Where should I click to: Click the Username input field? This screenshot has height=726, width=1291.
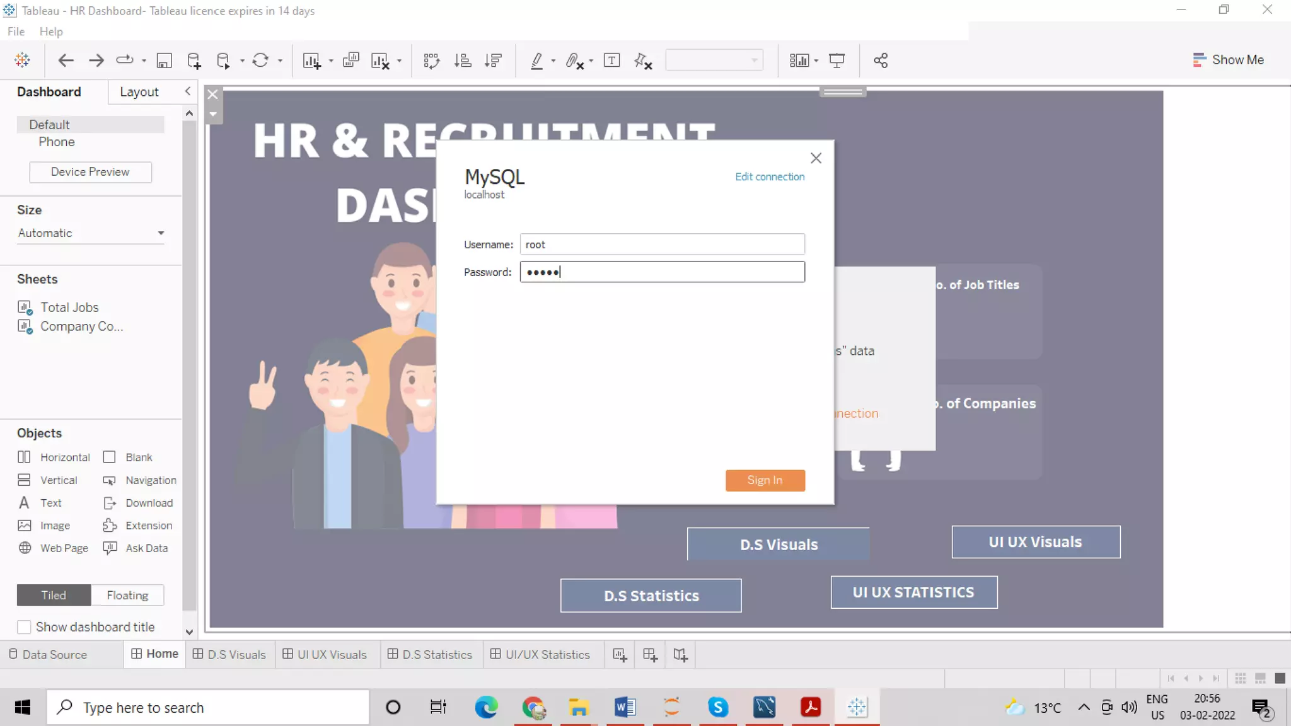point(662,245)
